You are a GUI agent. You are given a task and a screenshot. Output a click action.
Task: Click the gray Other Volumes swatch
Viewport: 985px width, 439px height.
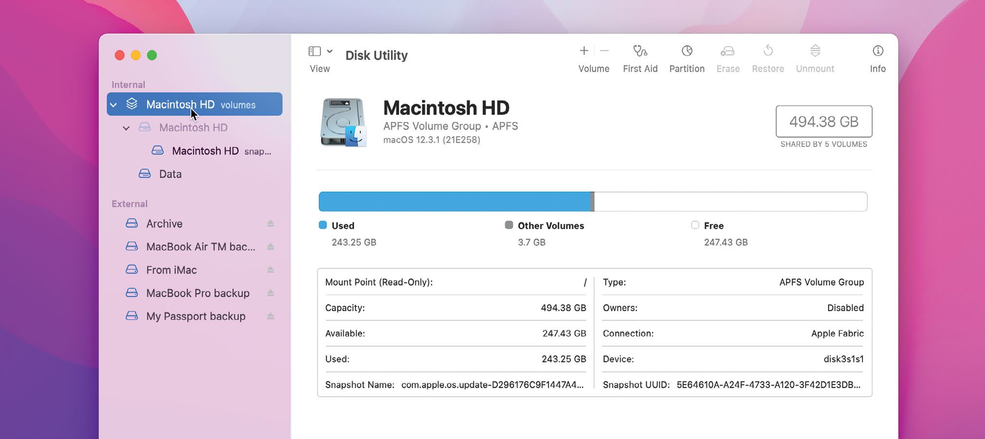pyautogui.click(x=509, y=225)
